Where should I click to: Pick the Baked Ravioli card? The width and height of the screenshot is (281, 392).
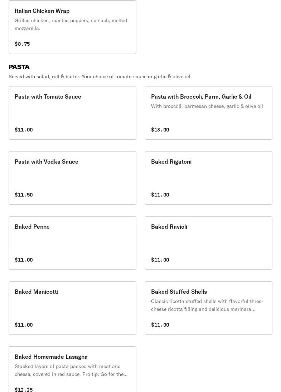[209, 243]
